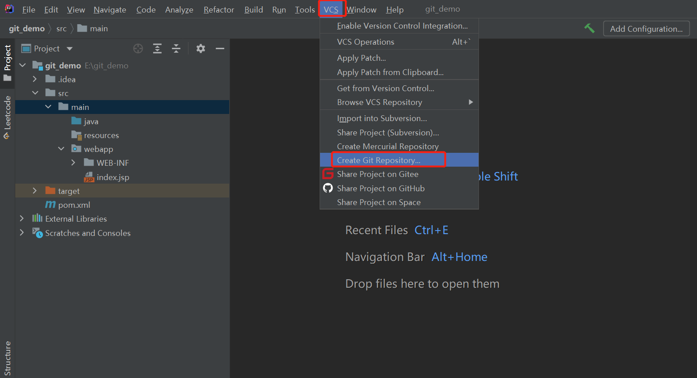Open the Window menu

[x=361, y=9]
